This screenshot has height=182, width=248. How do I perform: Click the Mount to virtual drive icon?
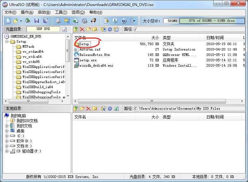[85, 21]
